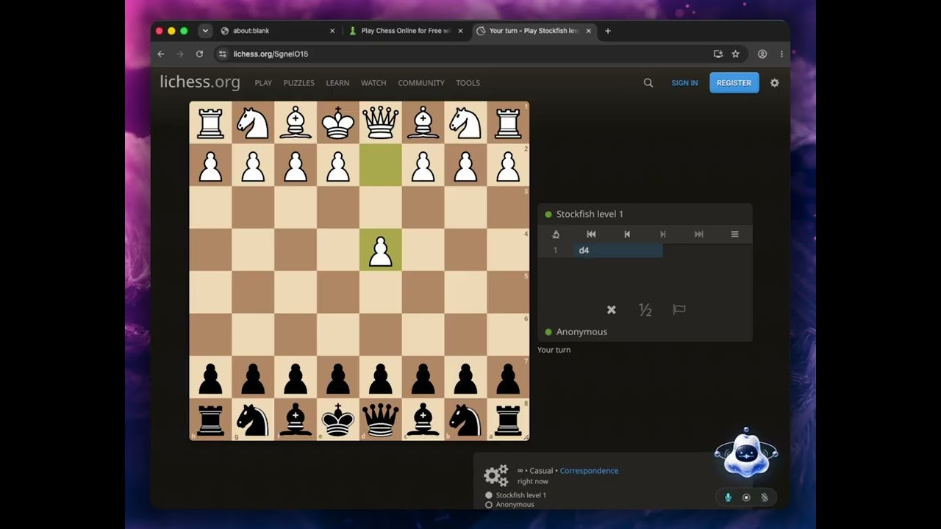Select the black knight on b8

pyautogui.click(x=465, y=420)
